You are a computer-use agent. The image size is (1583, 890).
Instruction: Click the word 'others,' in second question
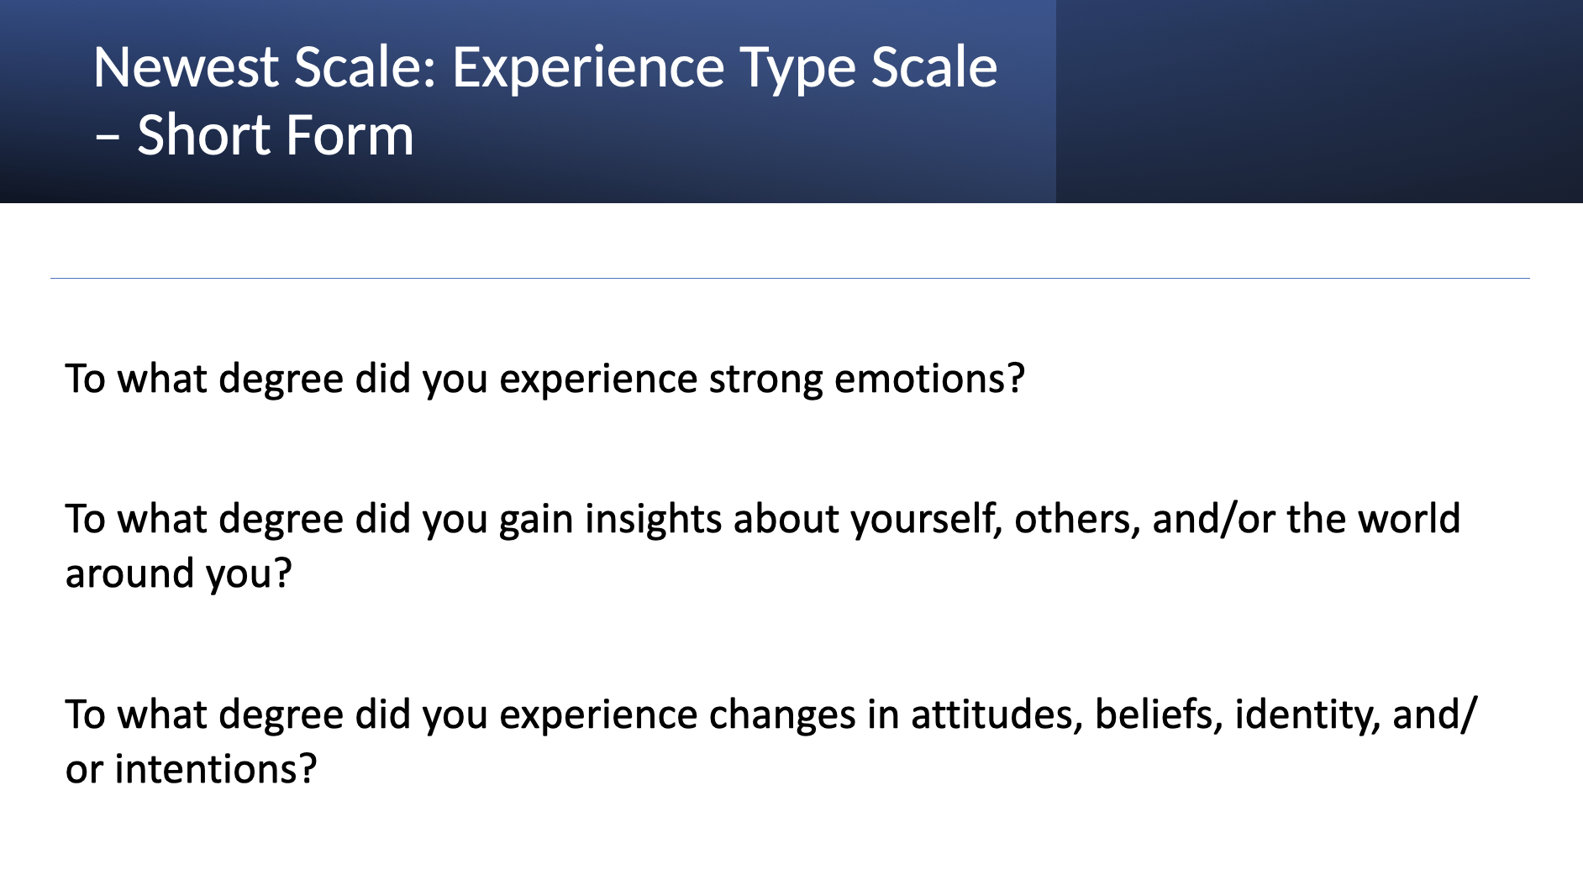(1077, 519)
